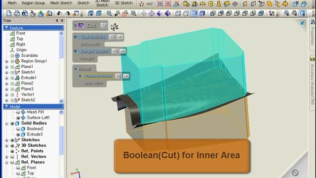Image resolution: width=316 pixels, height=178 pixels.
Task: Click the Redo arrow icon
Action: tap(68, 13)
